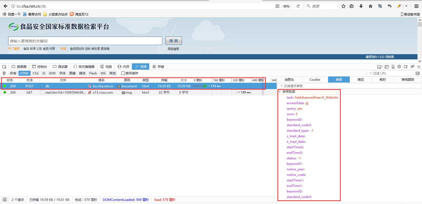Open the 响应 response detail tab
422x204 pixels.
pos(361,80)
